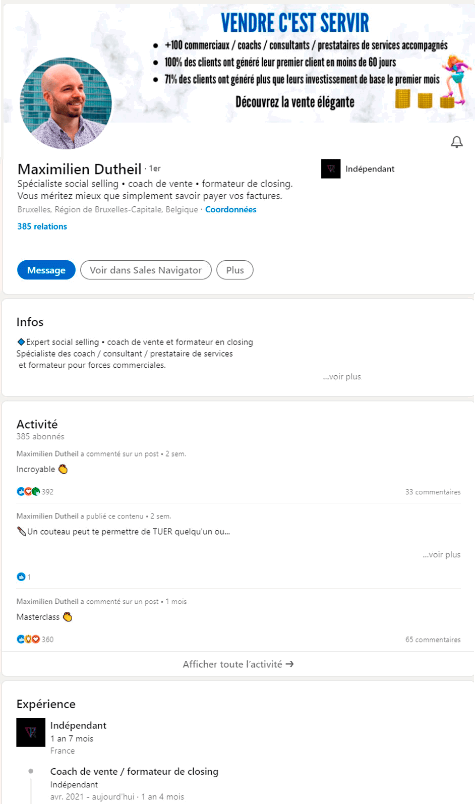Click Voir dans Sales Navigator button
The height and width of the screenshot is (804, 475).
[146, 270]
